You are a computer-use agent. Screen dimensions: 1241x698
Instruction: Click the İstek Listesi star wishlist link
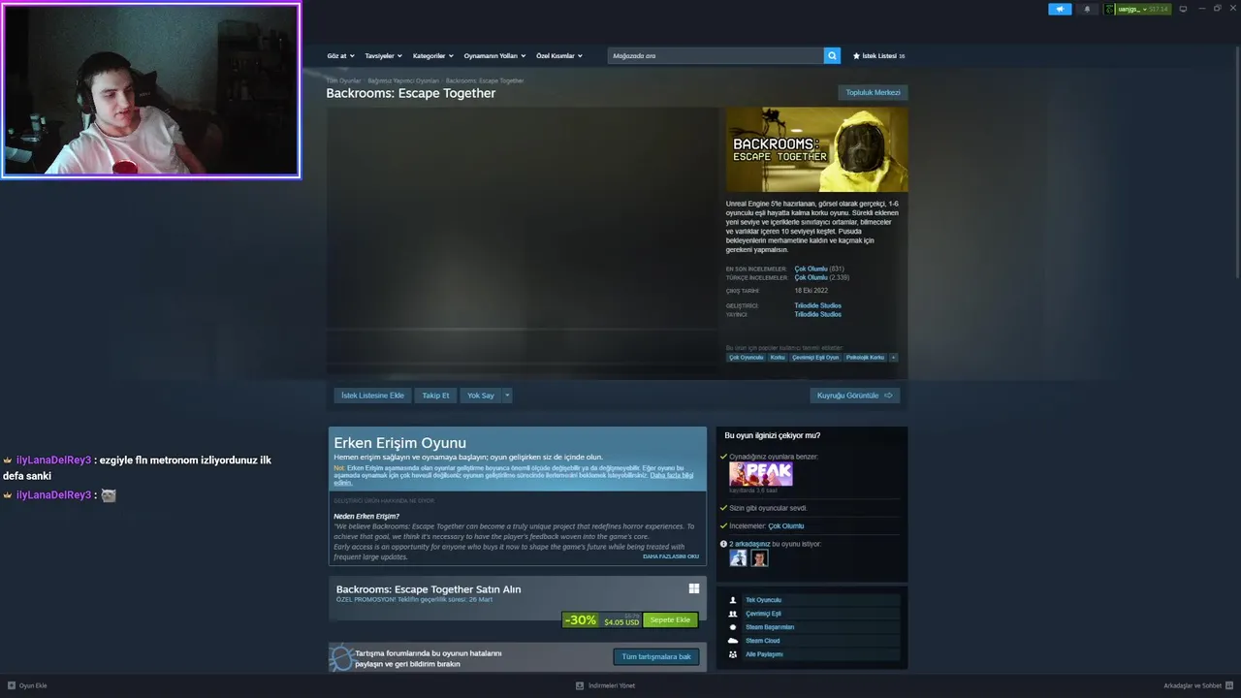pyautogui.click(x=878, y=56)
